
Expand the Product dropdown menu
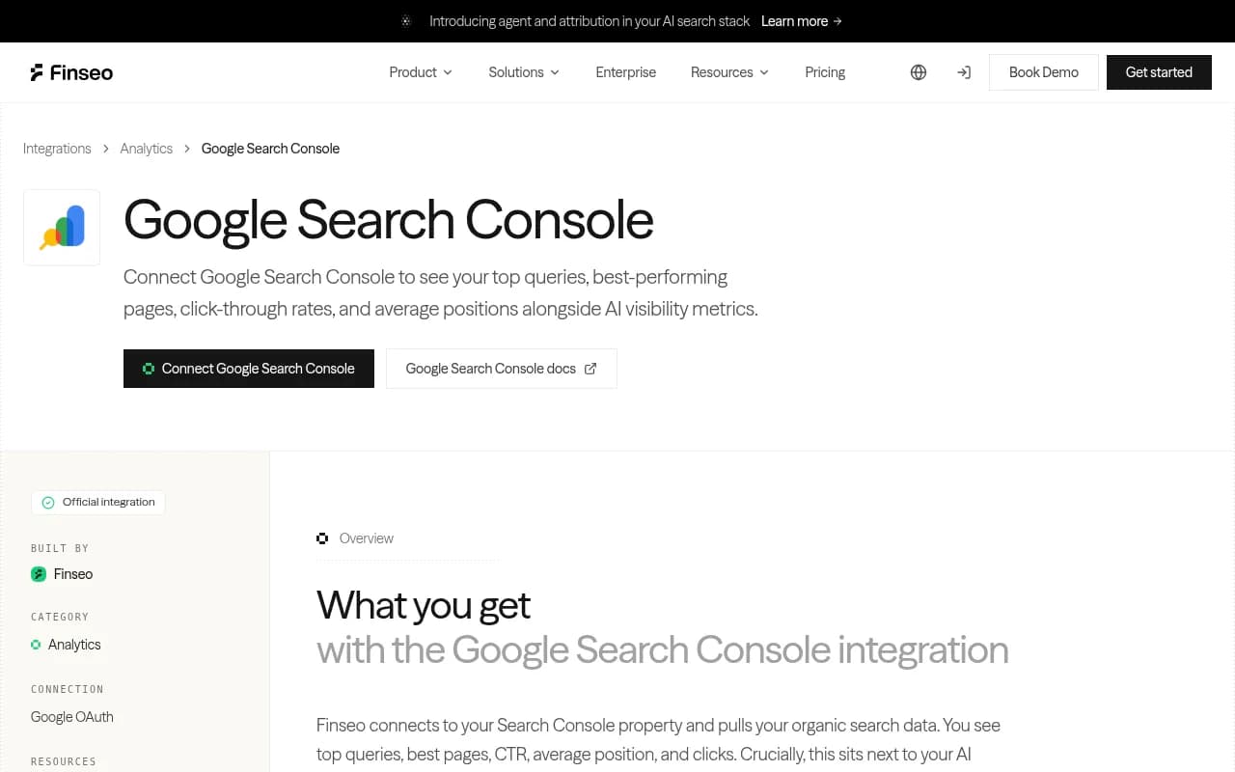[421, 72]
